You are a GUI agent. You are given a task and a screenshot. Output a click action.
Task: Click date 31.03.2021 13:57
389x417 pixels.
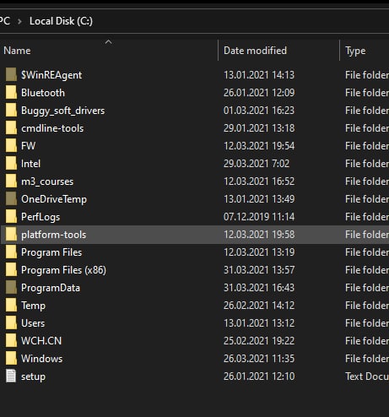(259, 270)
